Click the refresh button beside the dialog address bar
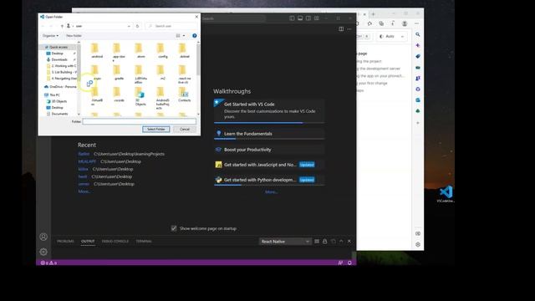Image resolution: width=535 pixels, height=301 pixels. [137, 26]
